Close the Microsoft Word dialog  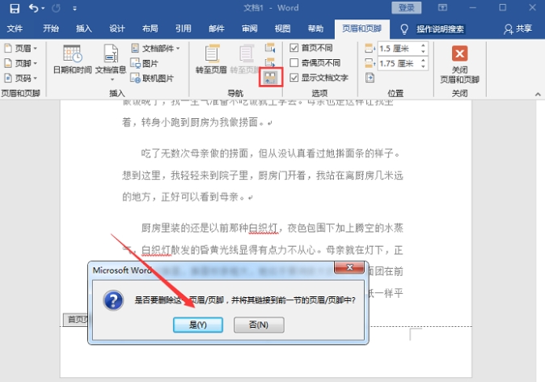pos(349,267)
